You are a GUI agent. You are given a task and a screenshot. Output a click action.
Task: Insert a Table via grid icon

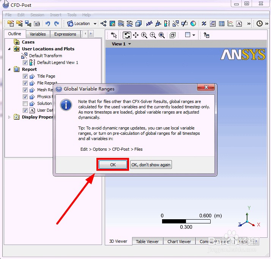(x=221, y=23)
